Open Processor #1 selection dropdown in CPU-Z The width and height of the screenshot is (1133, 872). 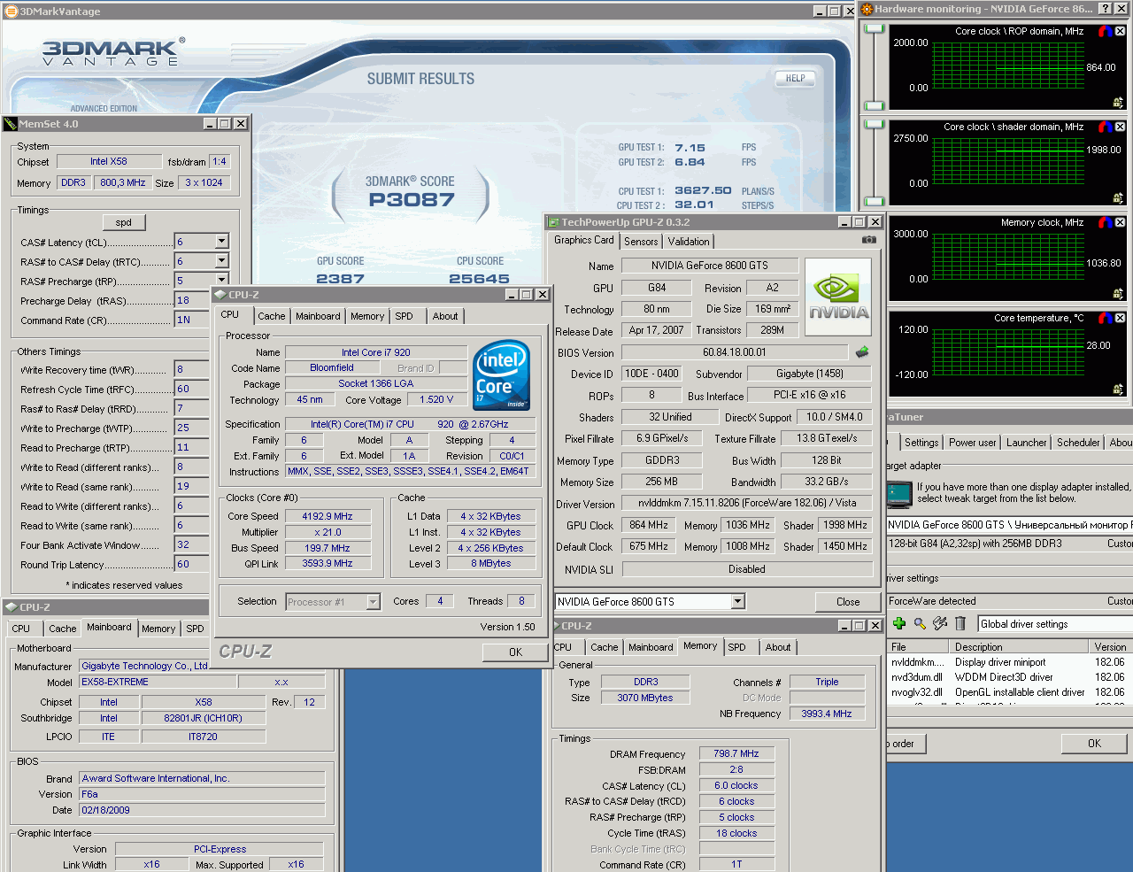coord(373,602)
